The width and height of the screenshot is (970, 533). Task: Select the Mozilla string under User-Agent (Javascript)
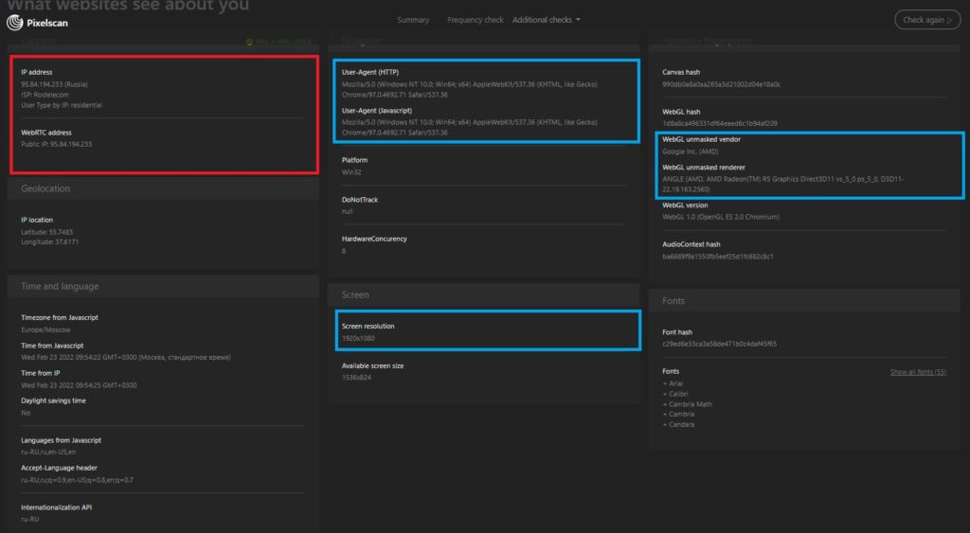[470, 128]
